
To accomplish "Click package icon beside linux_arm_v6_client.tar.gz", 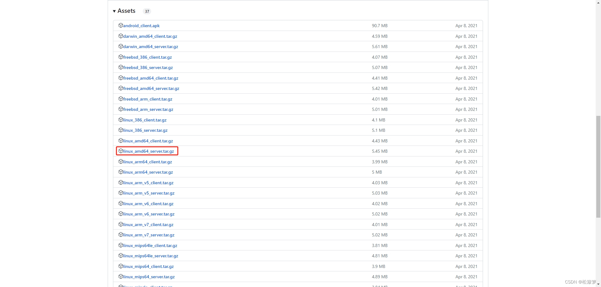I will [x=121, y=203].
